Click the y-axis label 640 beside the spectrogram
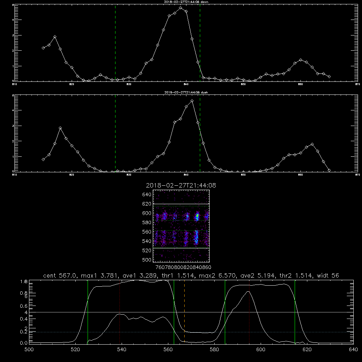This screenshot has width=362, height=362. (x=147, y=194)
